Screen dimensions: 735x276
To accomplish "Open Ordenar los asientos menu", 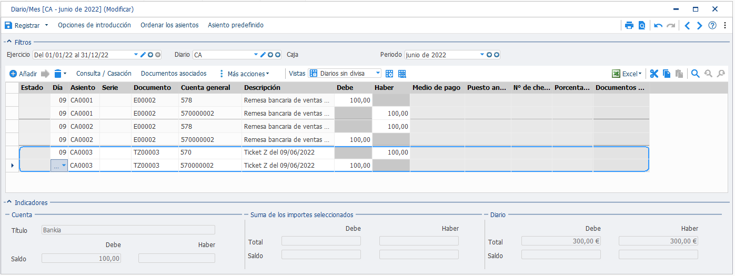I will click(169, 25).
